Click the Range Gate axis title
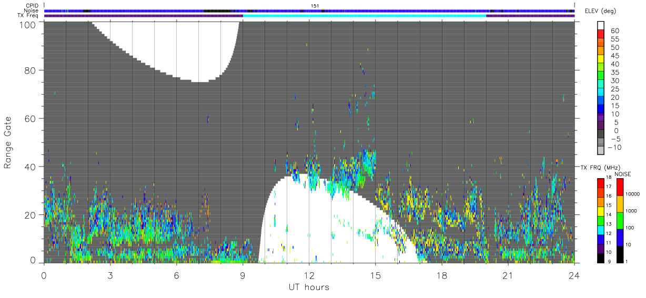Screen dimensions: 646x298 click(7, 141)
